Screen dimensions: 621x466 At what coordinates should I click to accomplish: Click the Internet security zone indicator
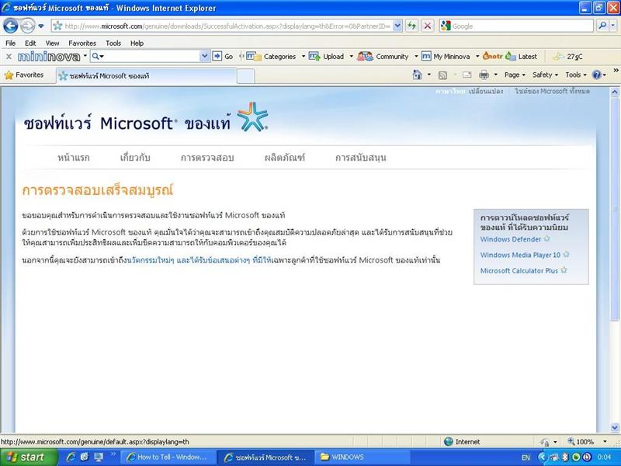[462, 441]
